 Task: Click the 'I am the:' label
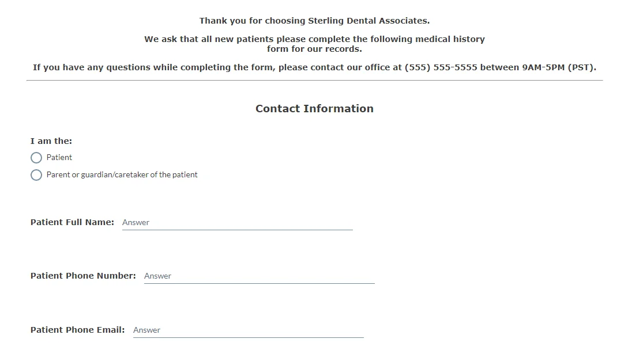(51, 140)
